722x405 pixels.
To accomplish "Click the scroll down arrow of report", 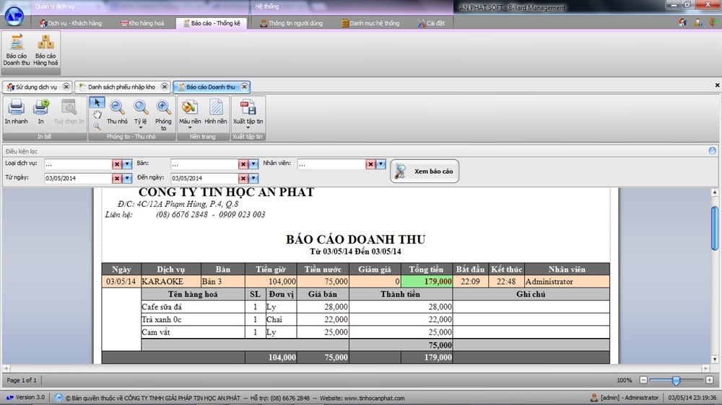I will (714, 360).
